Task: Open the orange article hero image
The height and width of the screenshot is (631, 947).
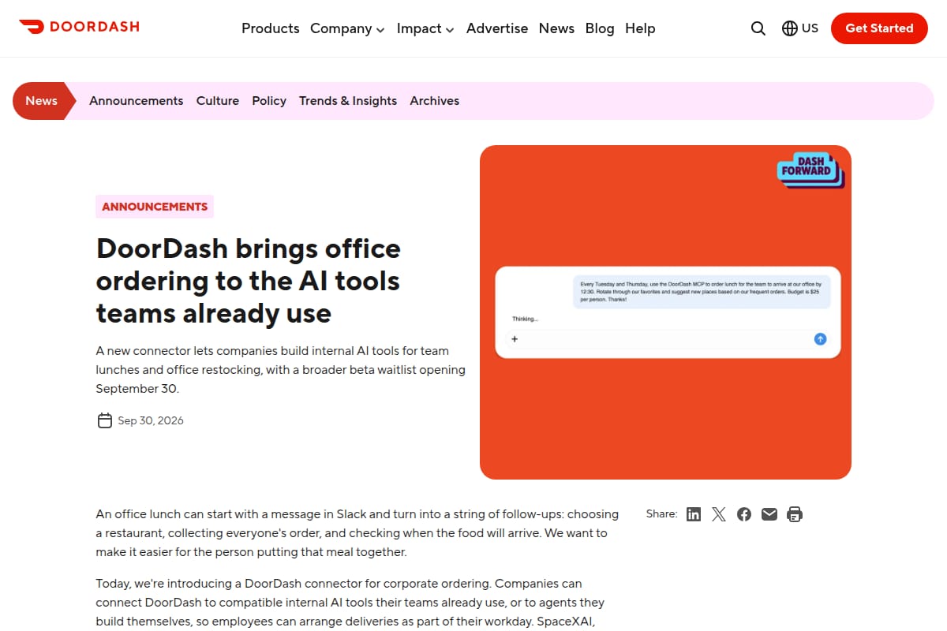Action: (x=665, y=312)
